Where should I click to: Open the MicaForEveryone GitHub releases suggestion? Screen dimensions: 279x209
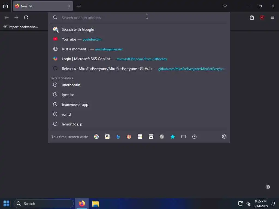pyautogui.click(x=139, y=69)
